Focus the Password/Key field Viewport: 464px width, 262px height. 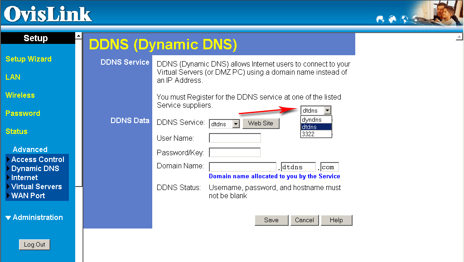[x=235, y=152]
